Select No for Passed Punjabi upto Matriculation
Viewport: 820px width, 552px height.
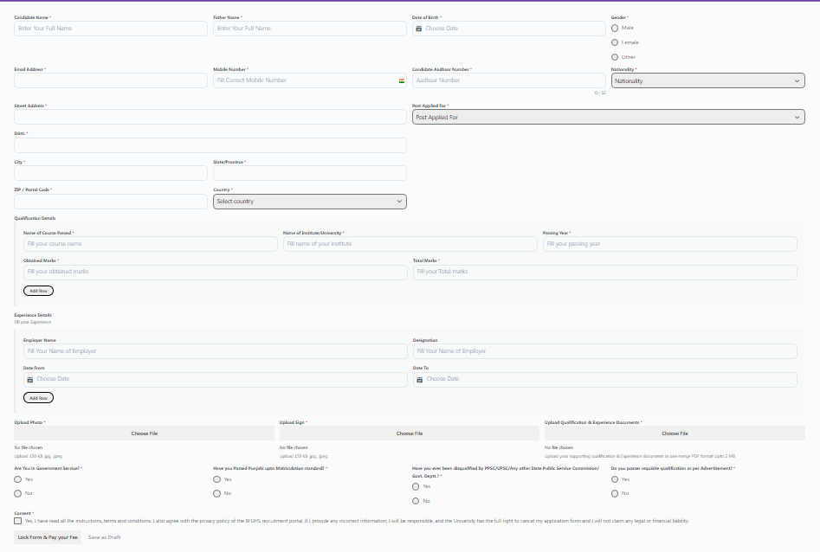(216, 493)
